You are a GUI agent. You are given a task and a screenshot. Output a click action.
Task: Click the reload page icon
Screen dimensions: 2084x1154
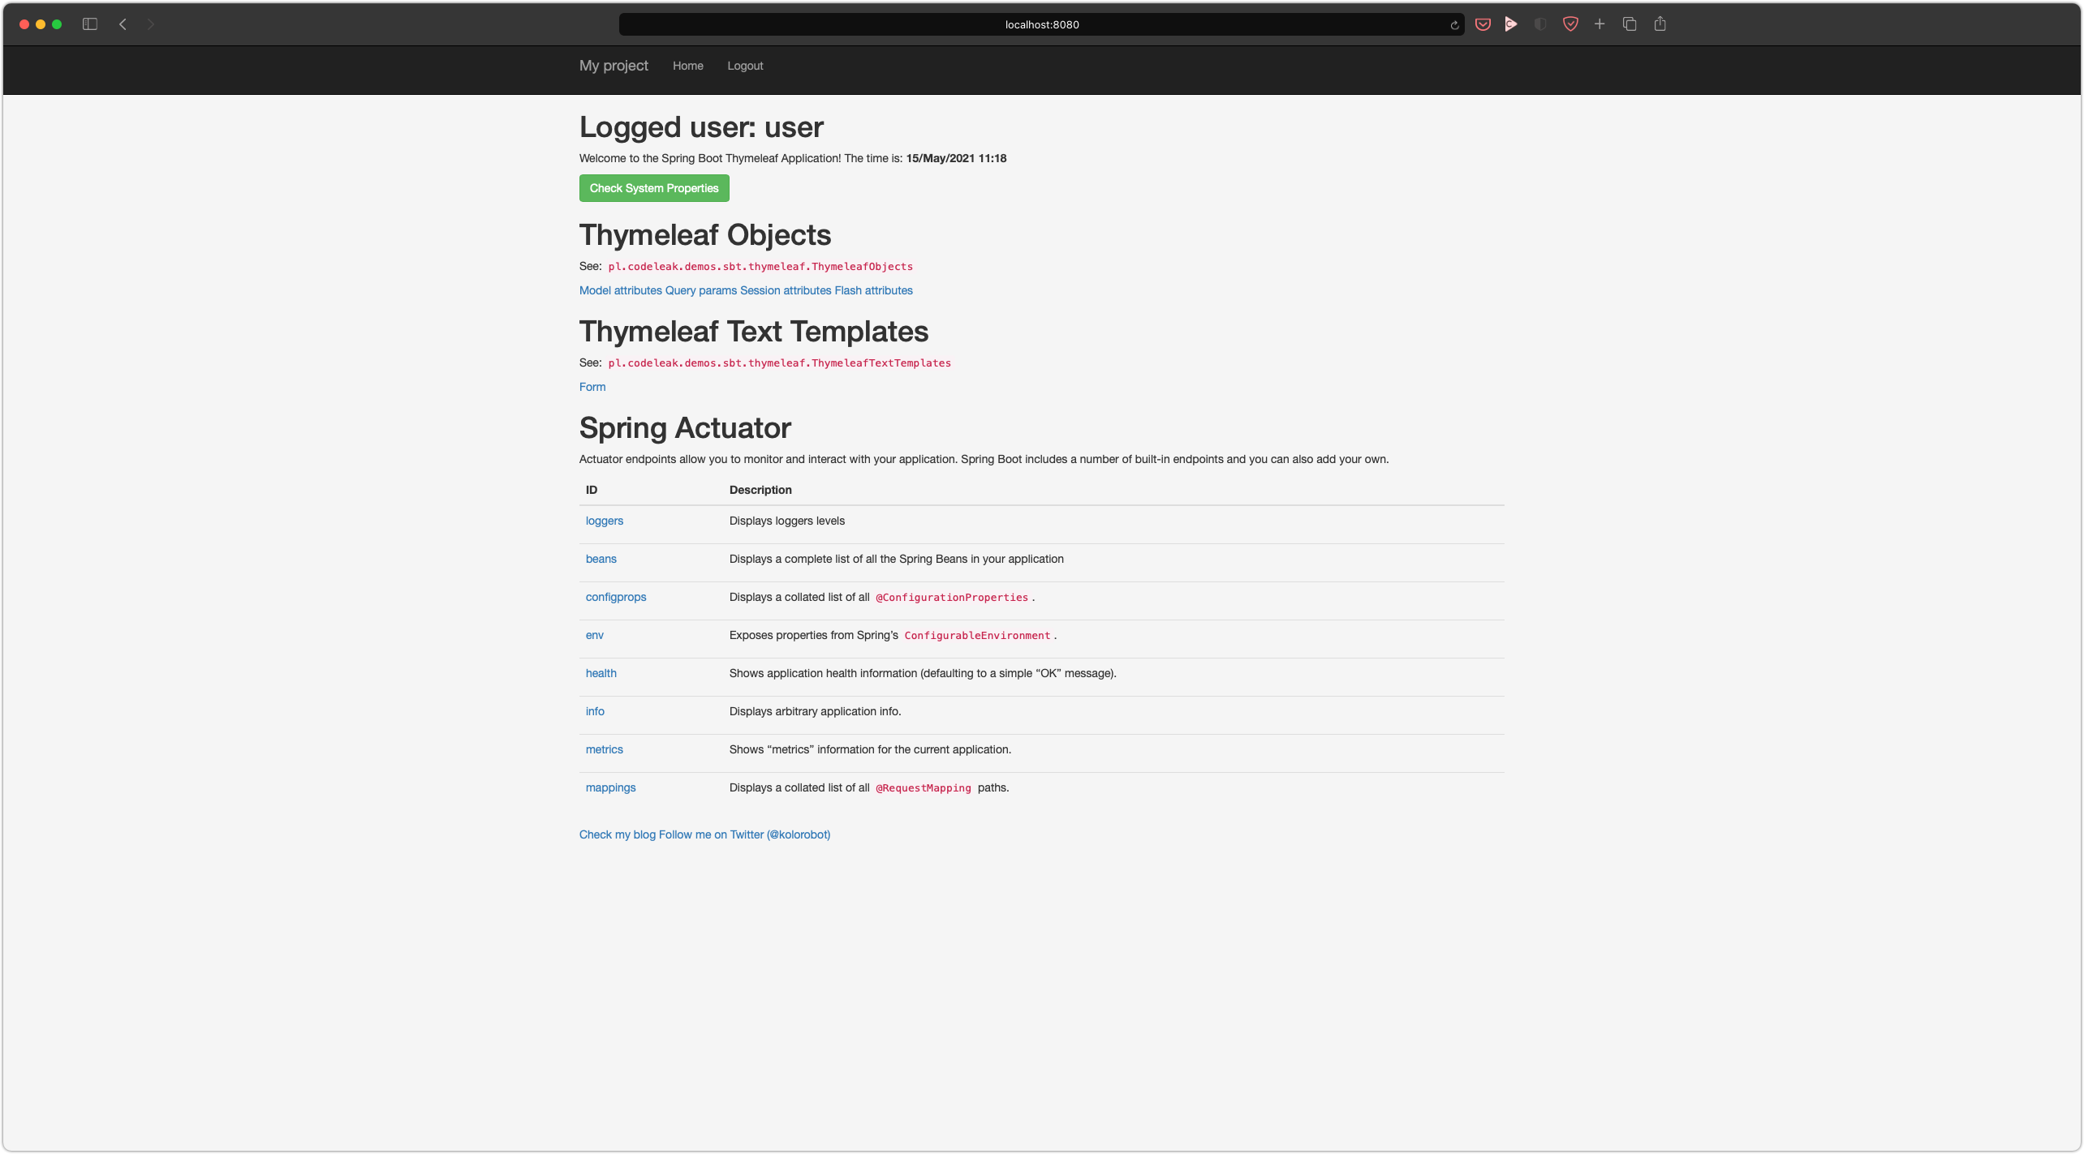(1454, 25)
